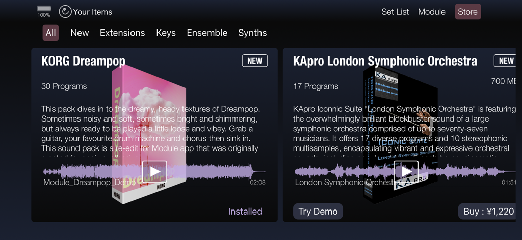The width and height of the screenshot is (522, 240).
Task: Click the Your Items label
Action: (x=93, y=12)
